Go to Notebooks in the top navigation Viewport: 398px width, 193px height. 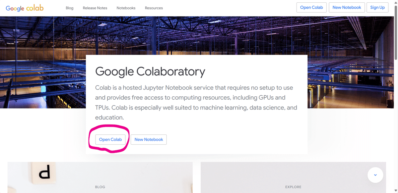pyautogui.click(x=126, y=8)
